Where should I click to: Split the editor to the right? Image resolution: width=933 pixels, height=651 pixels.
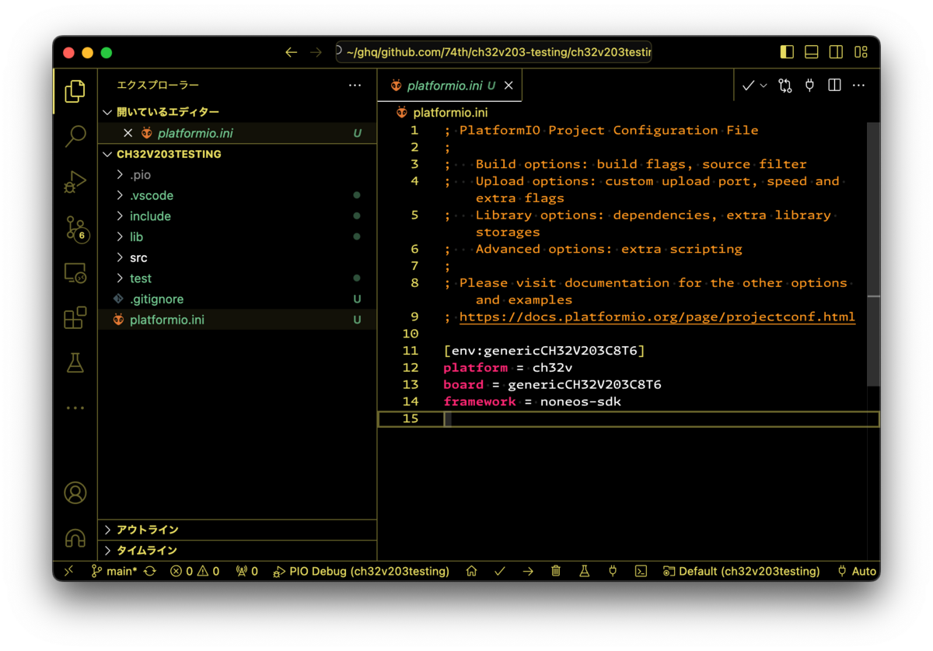coord(834,86)
